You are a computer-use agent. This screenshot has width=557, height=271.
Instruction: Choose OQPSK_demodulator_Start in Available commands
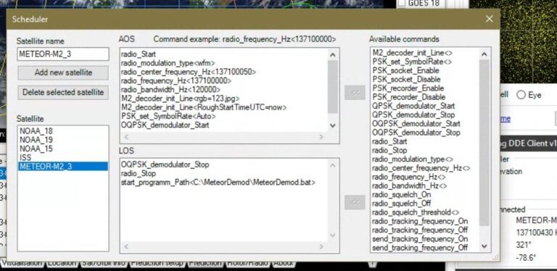point(416,124)
